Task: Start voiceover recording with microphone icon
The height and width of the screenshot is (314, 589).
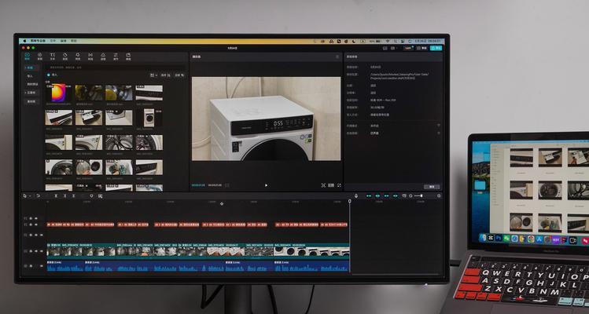Action: 356,195
